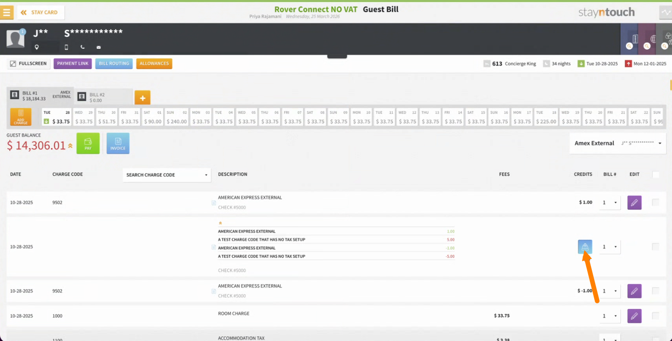The width and height of the screenshot is (672, 341).
Task: Click the email envelope icon in guest header
Action: click(x=99, y=47)
